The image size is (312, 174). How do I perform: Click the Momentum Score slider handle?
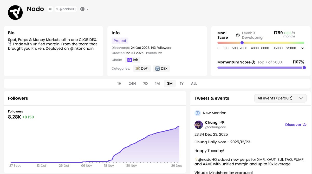304,68
